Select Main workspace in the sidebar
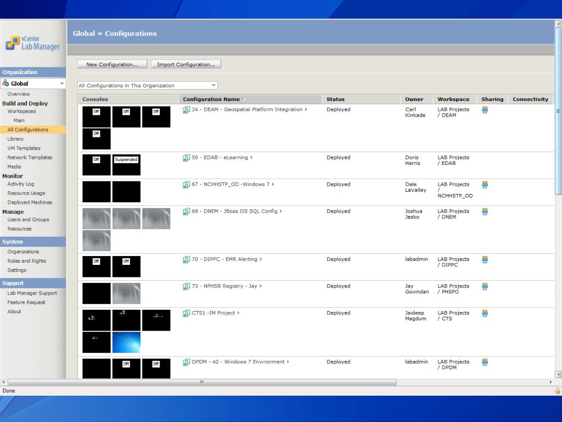 19,120
